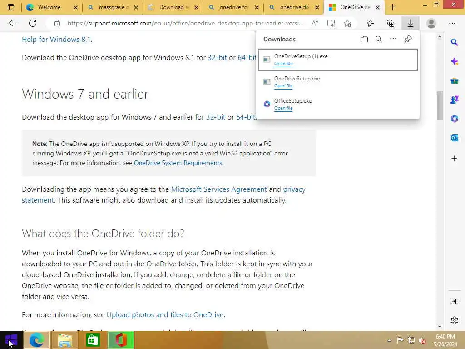465x349 pixels.
Task: Open the Windows Start button
Action: pyautogui.click(x=11, y=340)
